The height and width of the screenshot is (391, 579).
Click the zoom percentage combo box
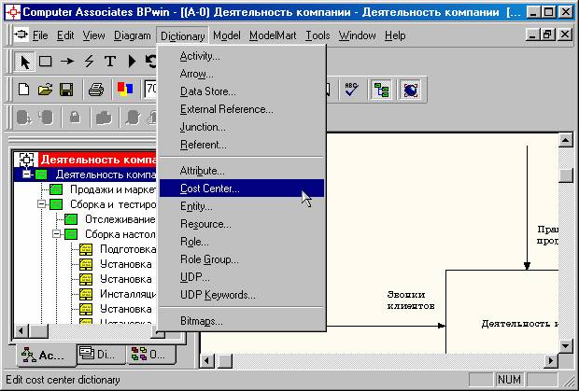click(151, 90)
